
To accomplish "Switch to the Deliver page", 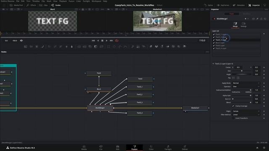I will [x=185, y=148].
